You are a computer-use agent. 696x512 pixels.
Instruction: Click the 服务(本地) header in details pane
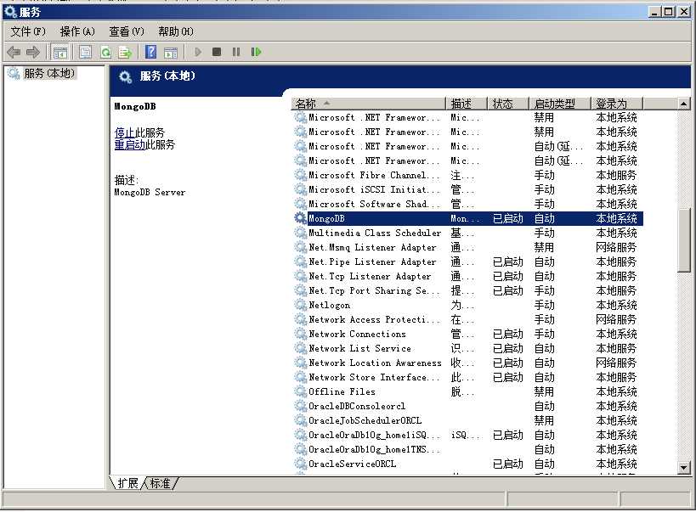coord(167,76)
